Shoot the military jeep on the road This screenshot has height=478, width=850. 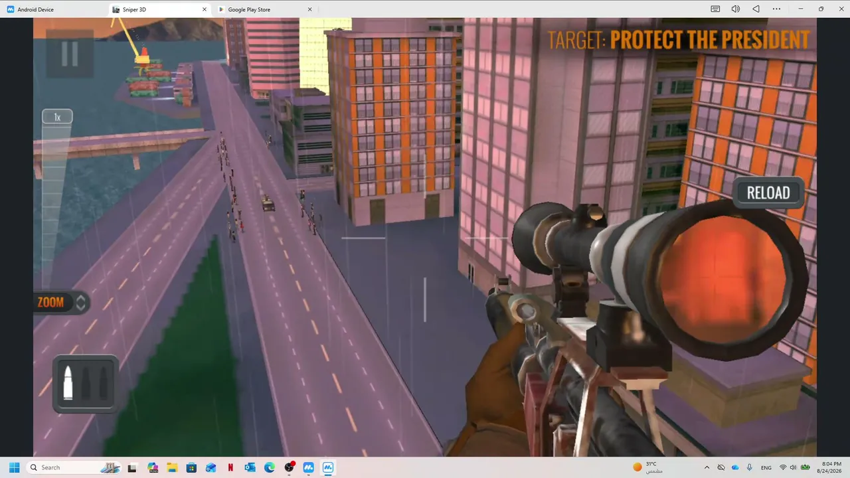268,202
